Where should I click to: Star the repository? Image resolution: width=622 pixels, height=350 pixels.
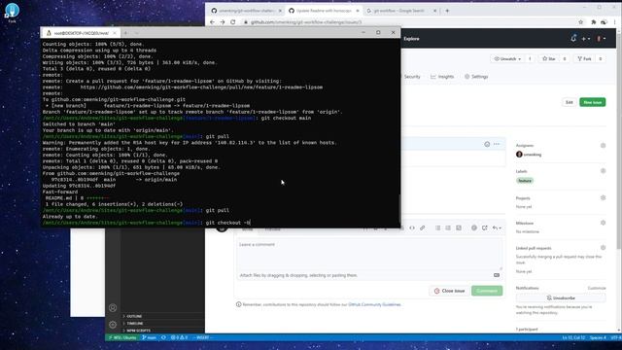549,58
